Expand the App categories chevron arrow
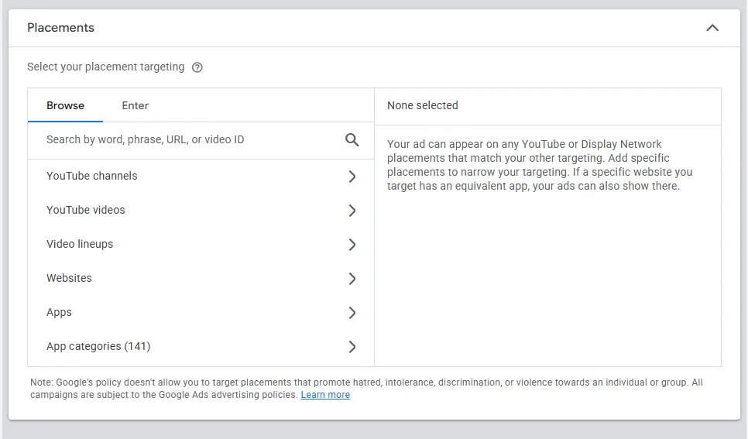 click(x=352, y=347)
